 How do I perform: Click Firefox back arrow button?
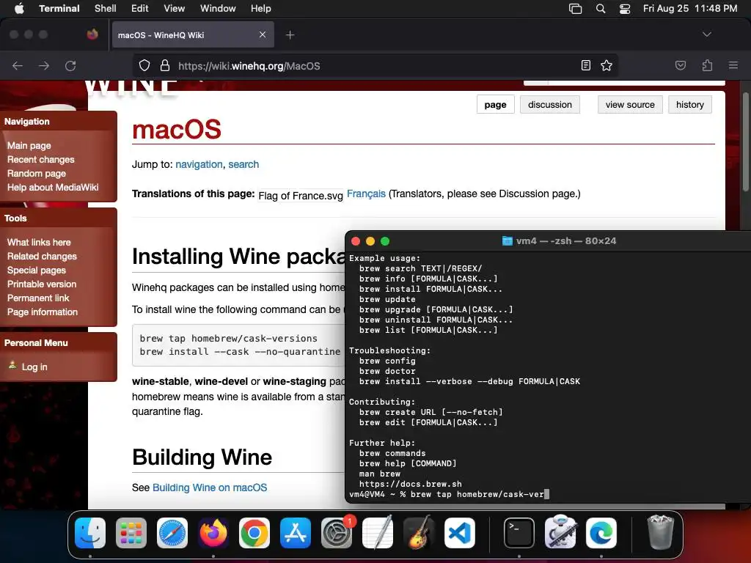pyautogui.click(x=18, y=65)
